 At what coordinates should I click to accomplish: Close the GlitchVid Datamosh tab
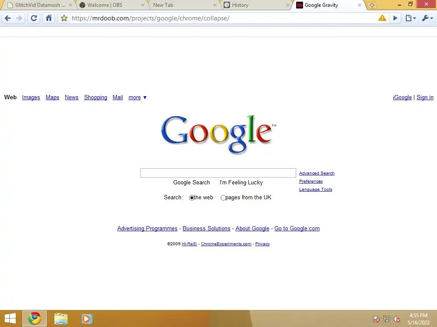pos(70,5)
